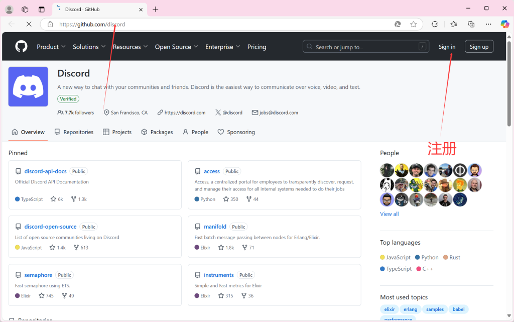Open the Pricing page
This screenshot has width=514, height=322.
coord(256,47)
